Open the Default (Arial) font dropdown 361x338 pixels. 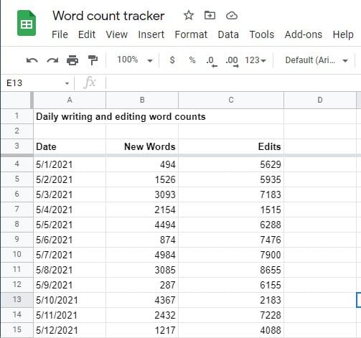coord(317,60)
